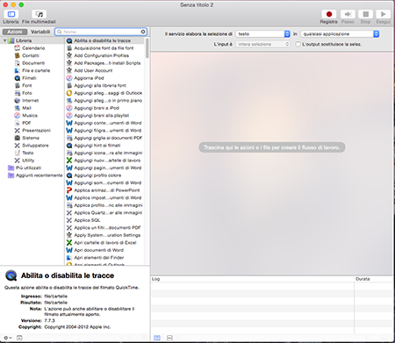Open the 'testo' selection type dropdown

pos(262,34)
